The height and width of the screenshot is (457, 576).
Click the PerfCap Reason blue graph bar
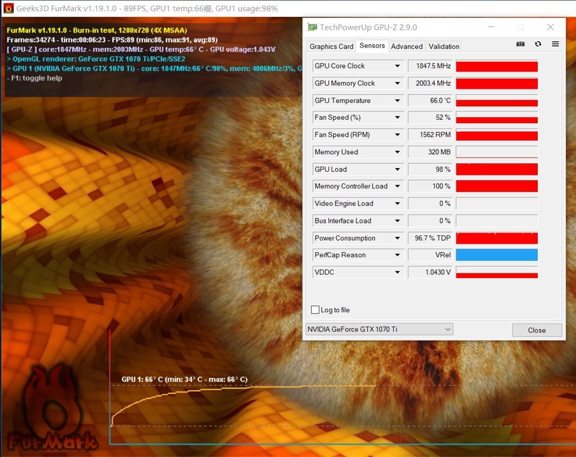pyautogui.click(x=497, y=255)
